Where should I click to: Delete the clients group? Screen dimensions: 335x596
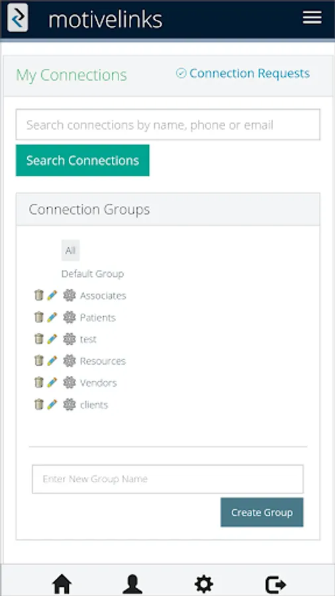tap(39, 405)
